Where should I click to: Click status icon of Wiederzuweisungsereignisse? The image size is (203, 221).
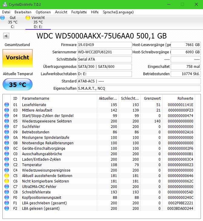pos(7,170)
